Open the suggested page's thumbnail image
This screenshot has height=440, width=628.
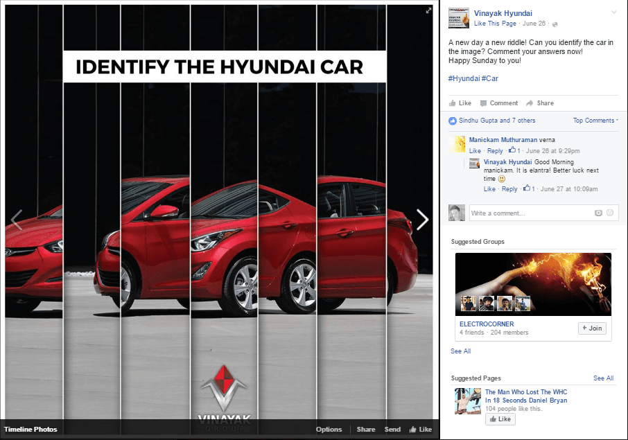tap(467, 401)
